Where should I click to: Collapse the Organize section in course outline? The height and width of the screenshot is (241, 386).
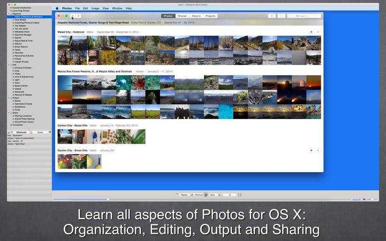point(9,14)
